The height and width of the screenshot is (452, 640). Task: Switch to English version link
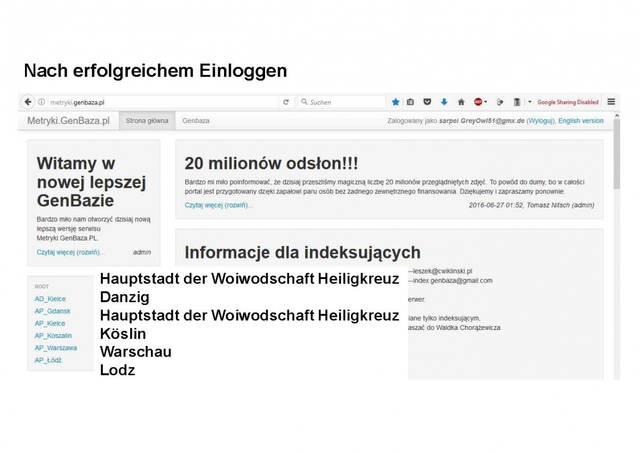[x=581, y=121]
